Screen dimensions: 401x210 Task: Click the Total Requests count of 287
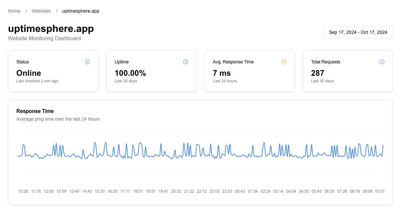(x=317, y=73)
